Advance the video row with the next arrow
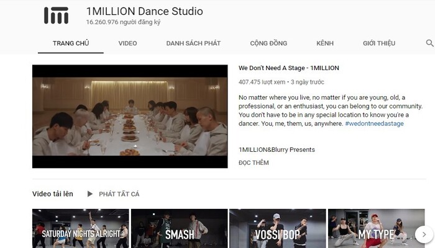This screenshot has height=248, width=435. pos(424,234)
